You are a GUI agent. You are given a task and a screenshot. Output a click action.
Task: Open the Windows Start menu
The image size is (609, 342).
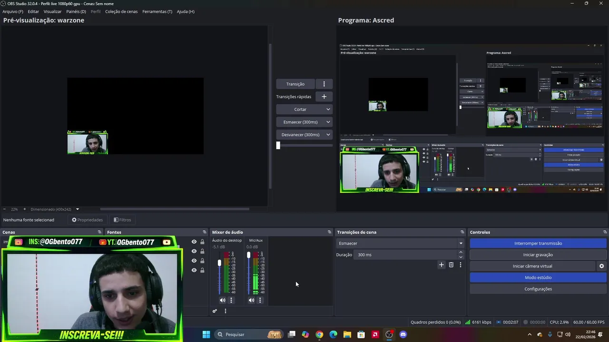click(x=206, y=334)
